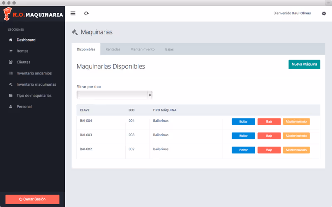Open Clientes in the sidebar
Screen dimensions: 332x207
[x=24, y=62]
